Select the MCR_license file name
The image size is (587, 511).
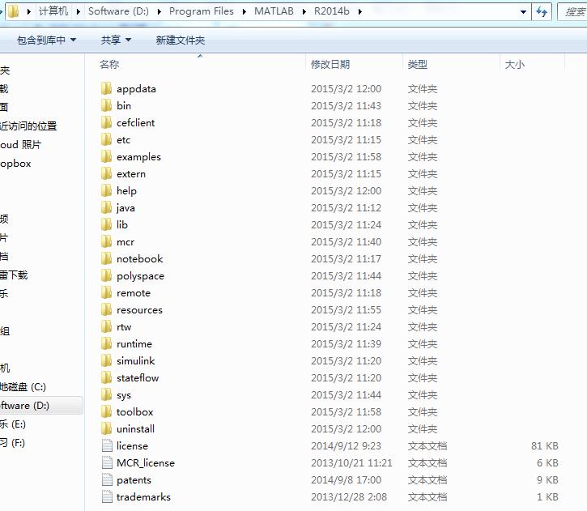pos(146,463)
